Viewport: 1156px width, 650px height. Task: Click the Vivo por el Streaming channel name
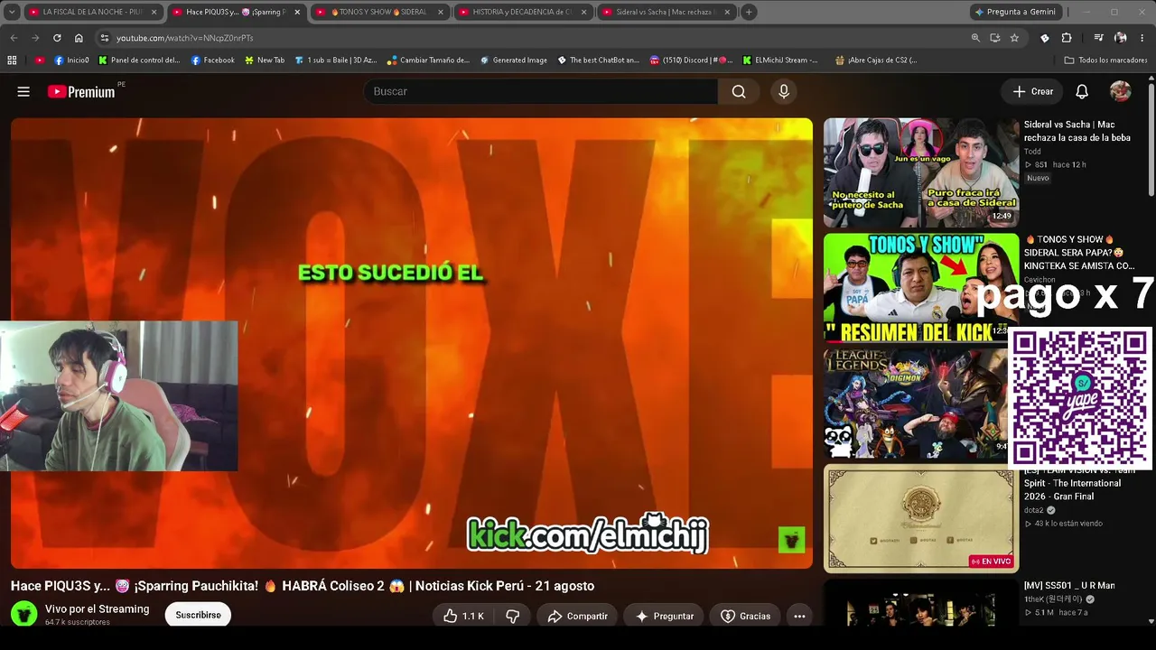(x=97, y=609)
